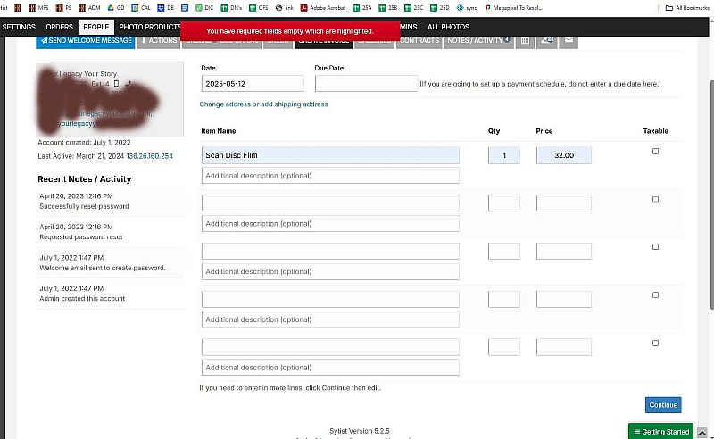Toggle the Taxable checkbox on the fifth item row

point(655,343)
